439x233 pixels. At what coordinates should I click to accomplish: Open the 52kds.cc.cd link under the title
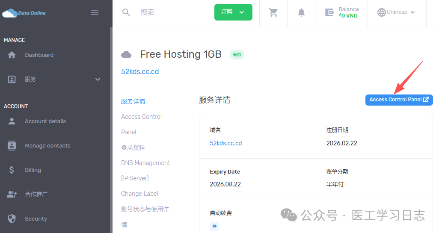pos(140,71)
